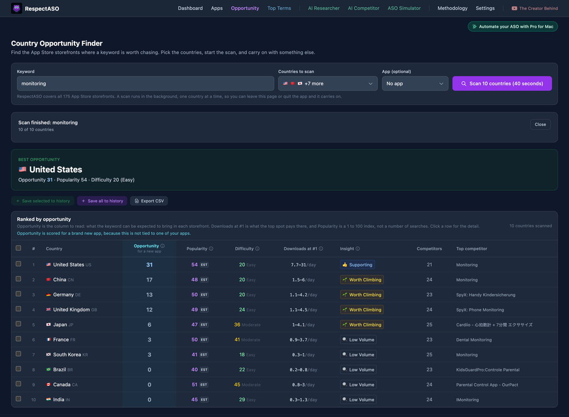569x417 pixels.
Task: Click the Top competitor column header
Action: 471,248
